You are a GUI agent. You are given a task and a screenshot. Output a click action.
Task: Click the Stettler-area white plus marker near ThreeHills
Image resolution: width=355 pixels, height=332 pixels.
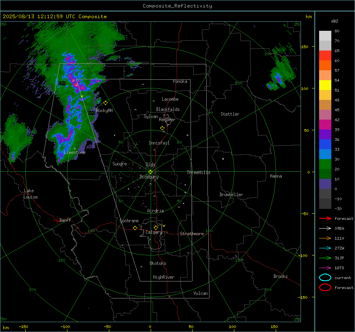tap(223, 159)
